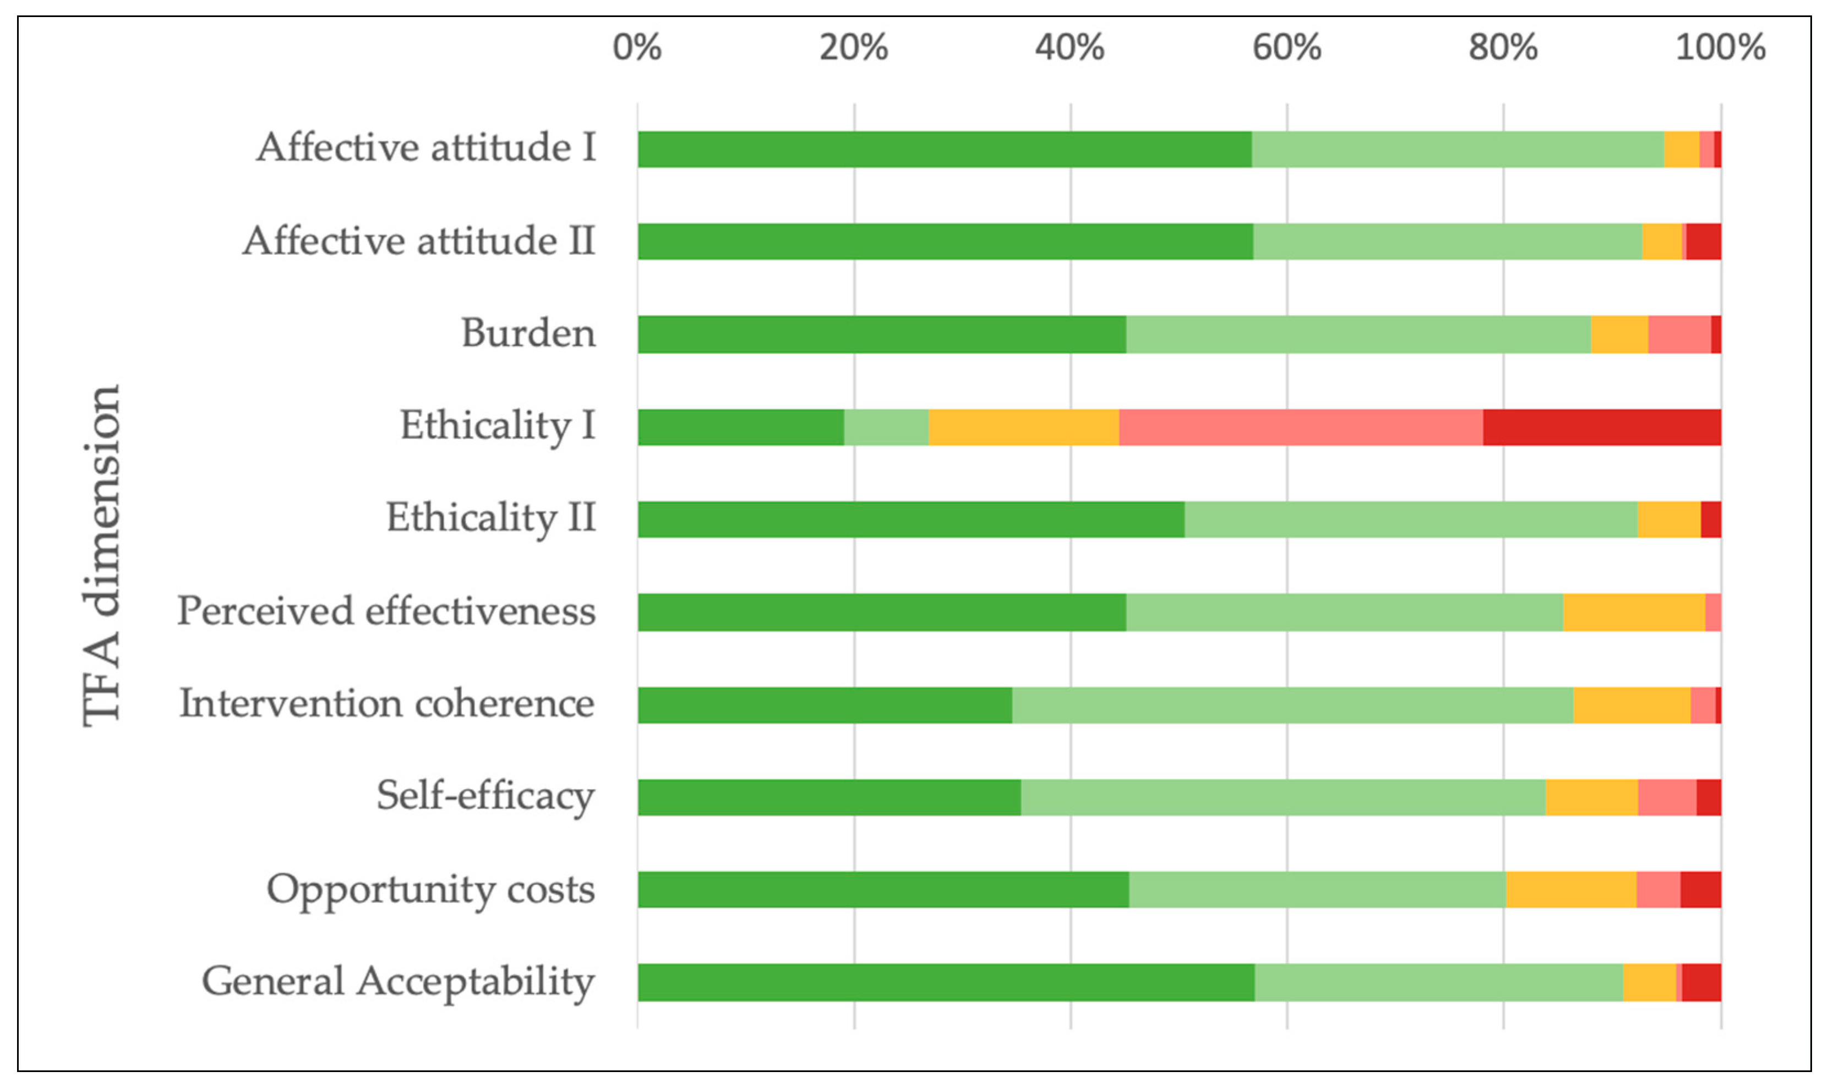Click the dark green segment of Self-efficacy bar
Screen dimensions: 1828x1088
pyautogui.click(x=828, y=797)
